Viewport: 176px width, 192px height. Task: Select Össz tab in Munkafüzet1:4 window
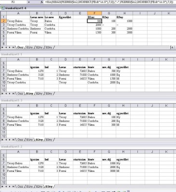point(20,48)
